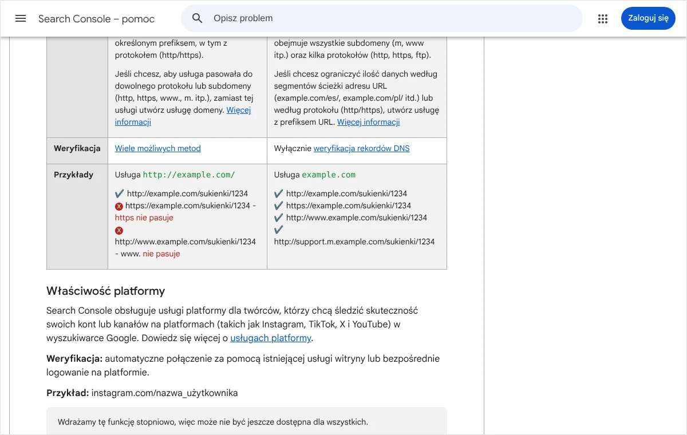The image size is (687, 435).
Task: Click the checkmark above http://support.m.example.com/sukienki/1234
Action: coord(279,230)
